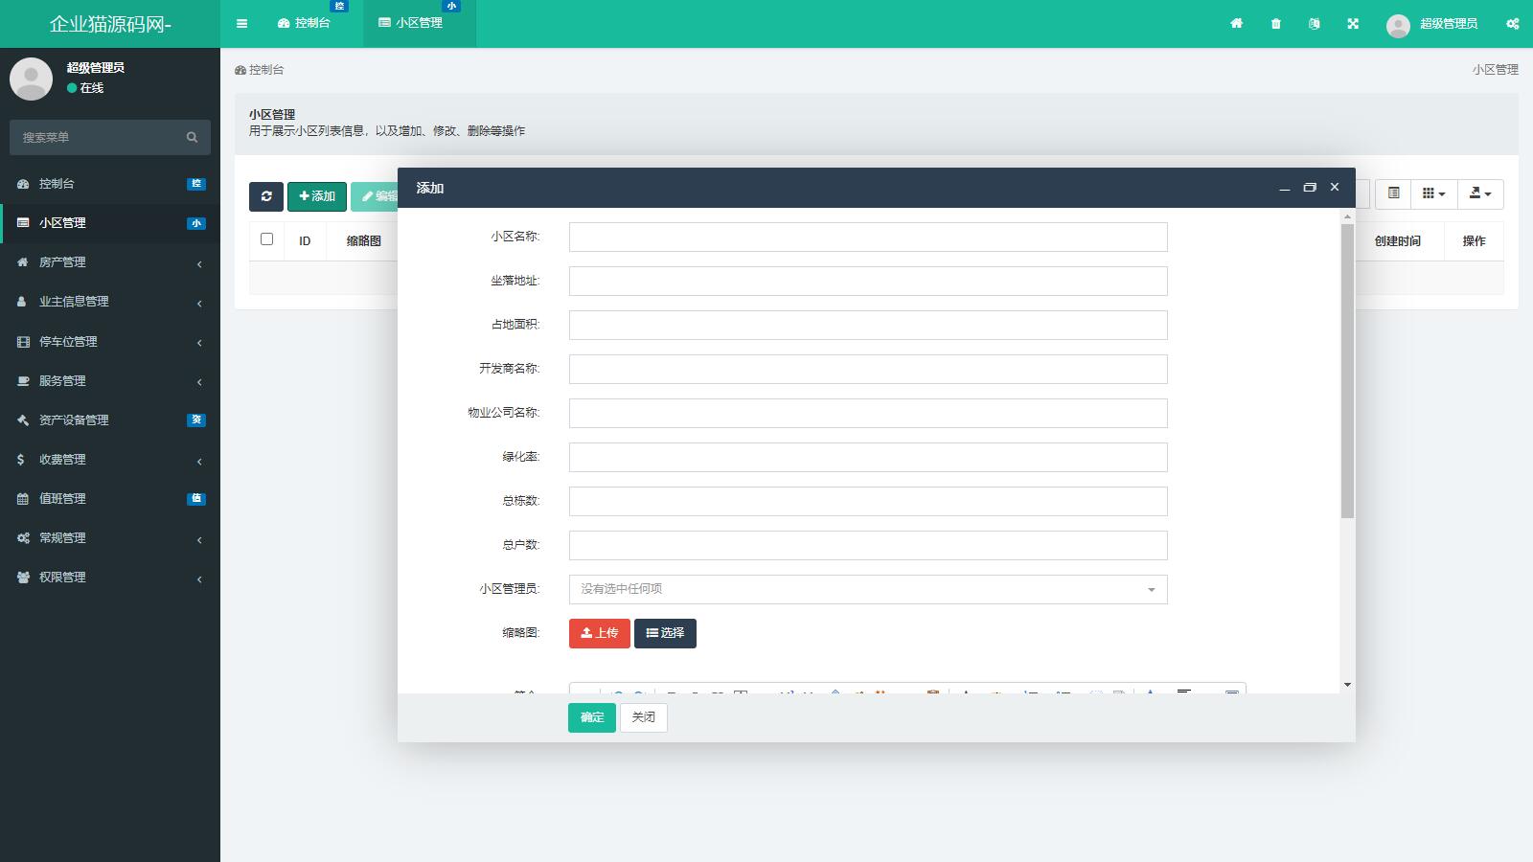This screenshot has height=862, width=1533.
Task: Click the search magnifier icon in the sidebar
Action: (x=192, y=138)
